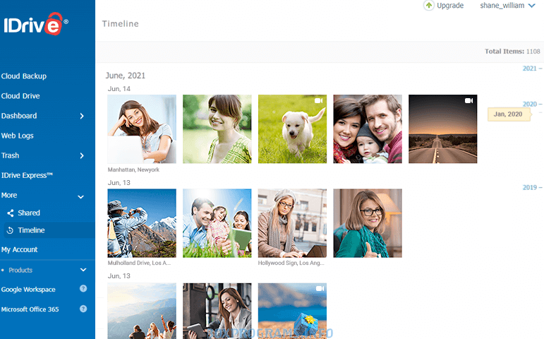Click help icon next to Google Workspace
The width and height of the screenshot is (544, 339).
pos(83,289)
